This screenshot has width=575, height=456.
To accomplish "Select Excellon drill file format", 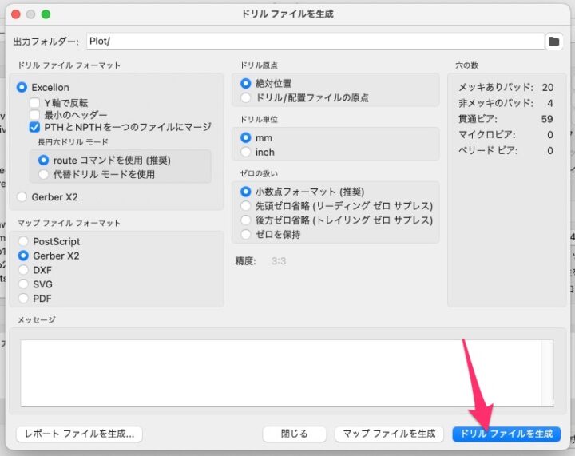I will [22, 87].
